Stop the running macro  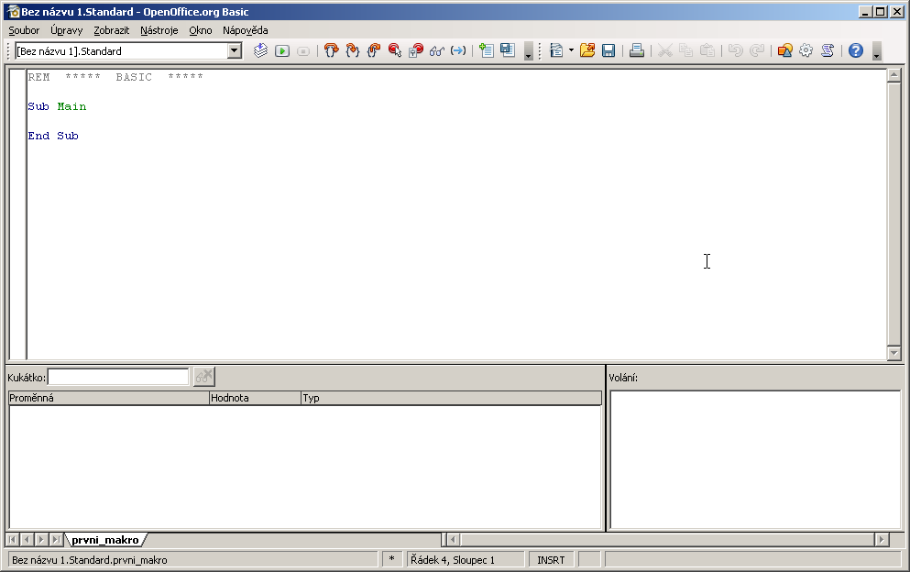click(x=303, y=51)
